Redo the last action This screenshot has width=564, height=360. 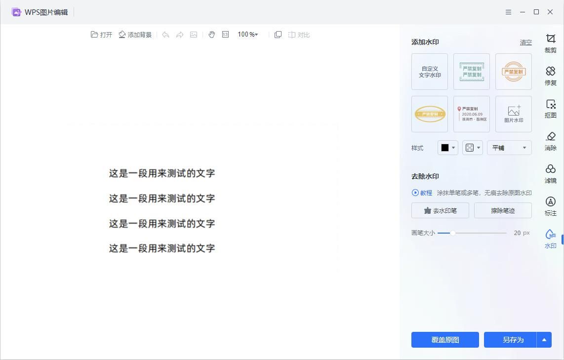(179, 35)
